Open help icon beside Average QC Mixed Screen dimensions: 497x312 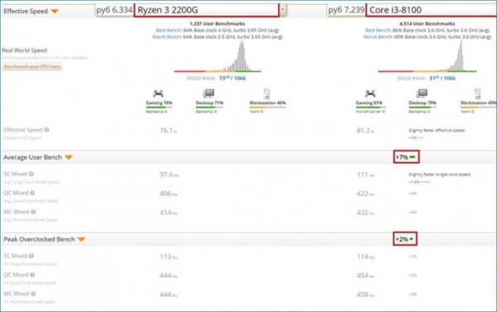click(32, 193)
